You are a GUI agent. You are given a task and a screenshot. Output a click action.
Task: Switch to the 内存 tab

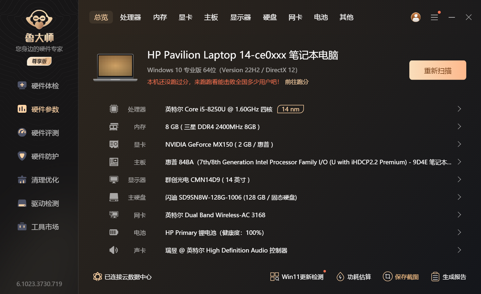click(160, 17)
